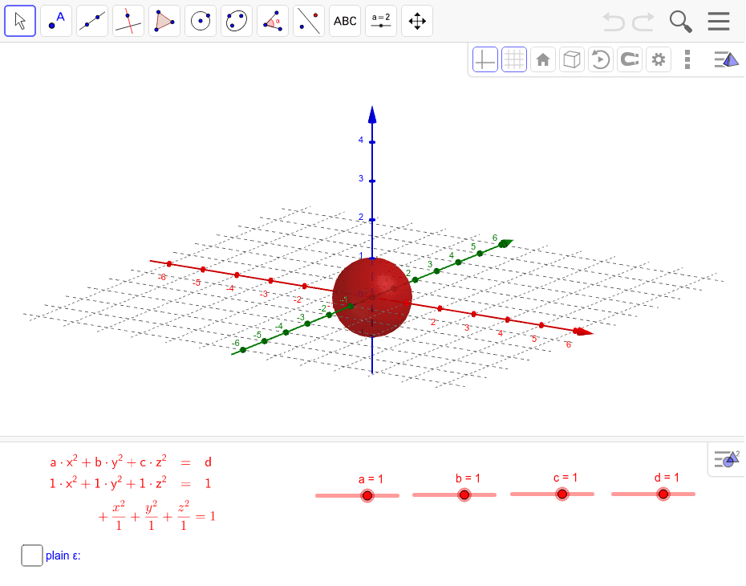
Task: Click the fraction form equation text
Action: point(157,515)
